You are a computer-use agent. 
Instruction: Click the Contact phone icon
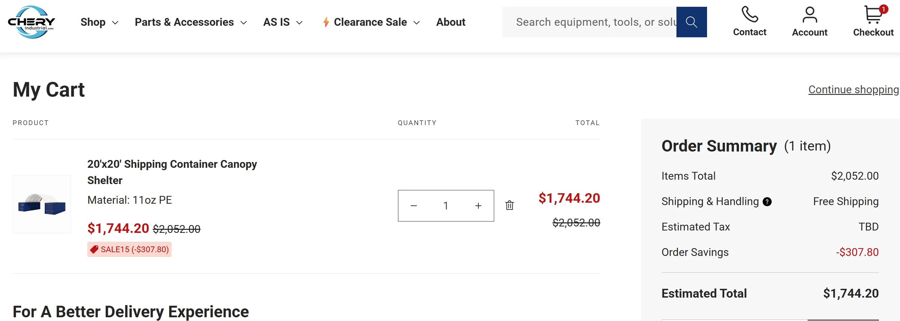click(x=749, y=15)
